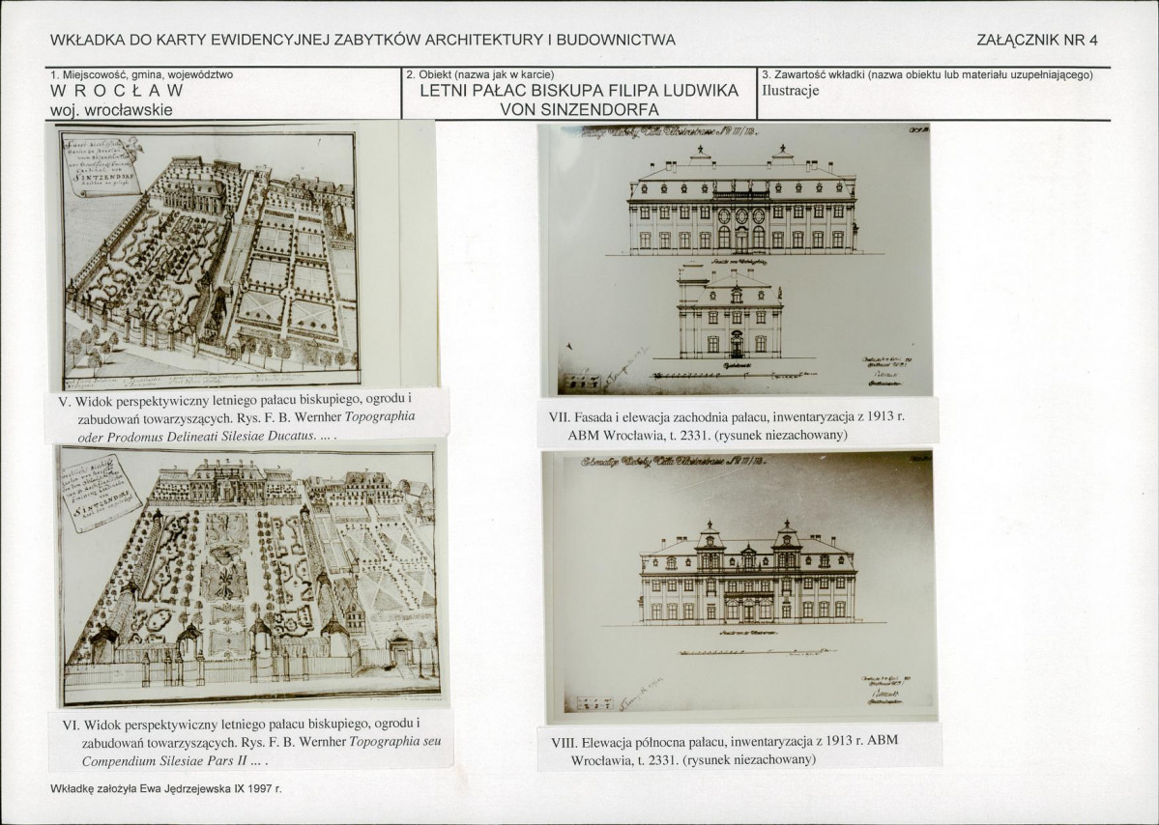Viewport: 1159px width, 825px height.
Task: Click illustration V perspective garden engraving
Action: coord(241,255)
